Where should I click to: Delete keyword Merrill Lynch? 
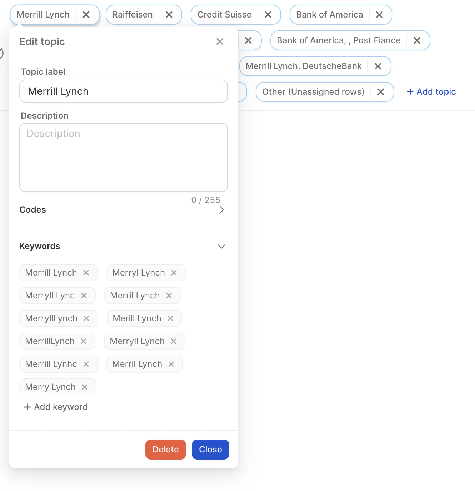click(x=86, y=273)
